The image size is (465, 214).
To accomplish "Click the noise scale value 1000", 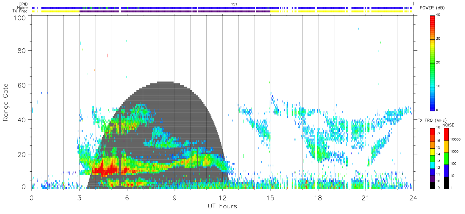I will point(454,151).
